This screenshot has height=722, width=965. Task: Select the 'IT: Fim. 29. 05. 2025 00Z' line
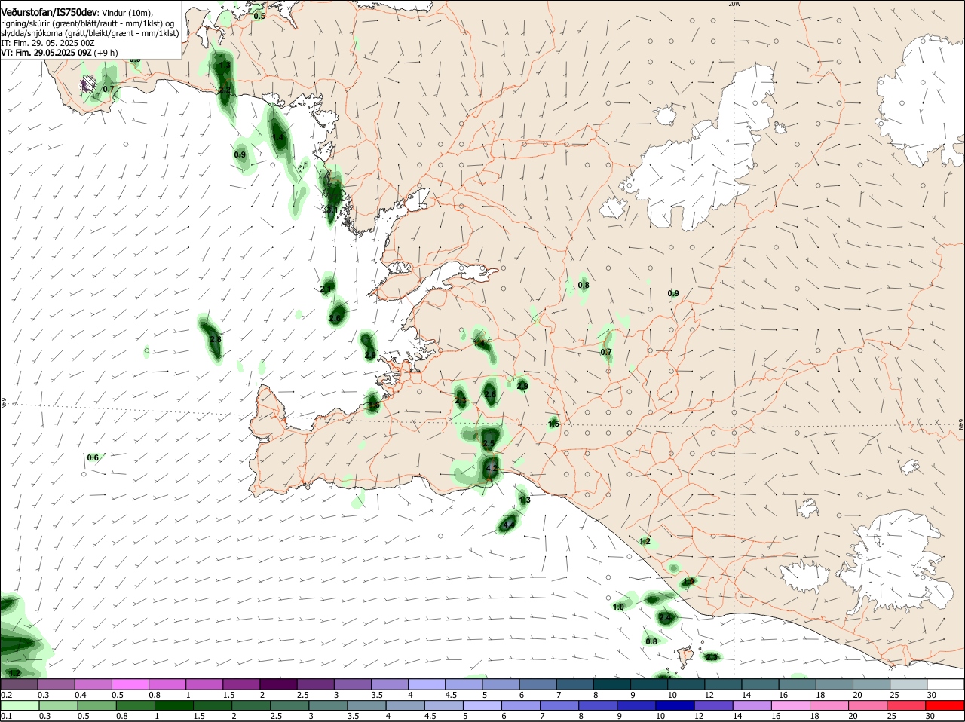point(47,43)
